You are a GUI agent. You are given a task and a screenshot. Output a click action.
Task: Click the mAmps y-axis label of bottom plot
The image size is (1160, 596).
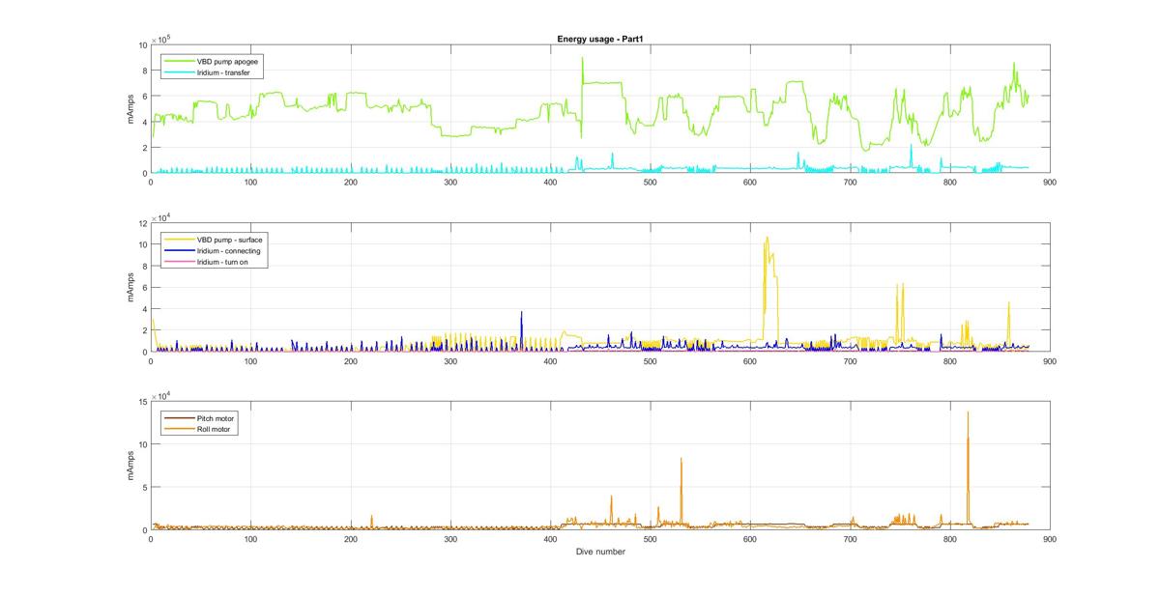[130, 466]
